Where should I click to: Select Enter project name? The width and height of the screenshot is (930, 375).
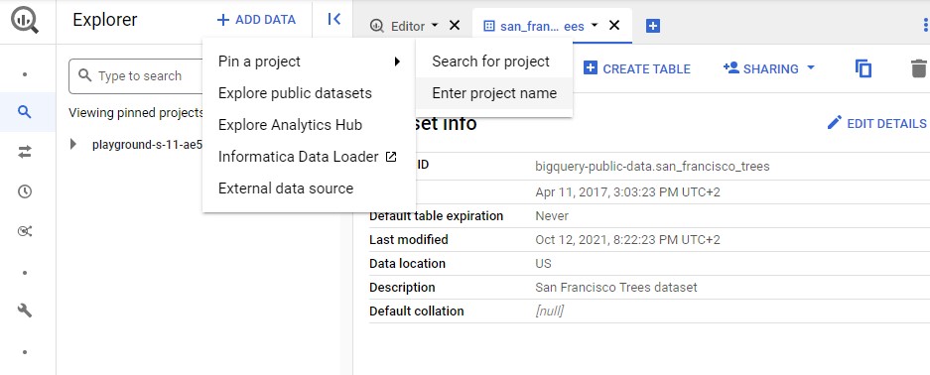(x=493, y=93)
